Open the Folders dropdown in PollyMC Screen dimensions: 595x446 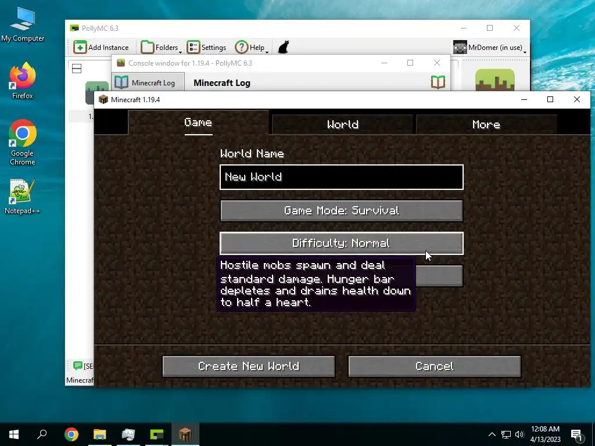pyautogui.click(x=161, y=48)
